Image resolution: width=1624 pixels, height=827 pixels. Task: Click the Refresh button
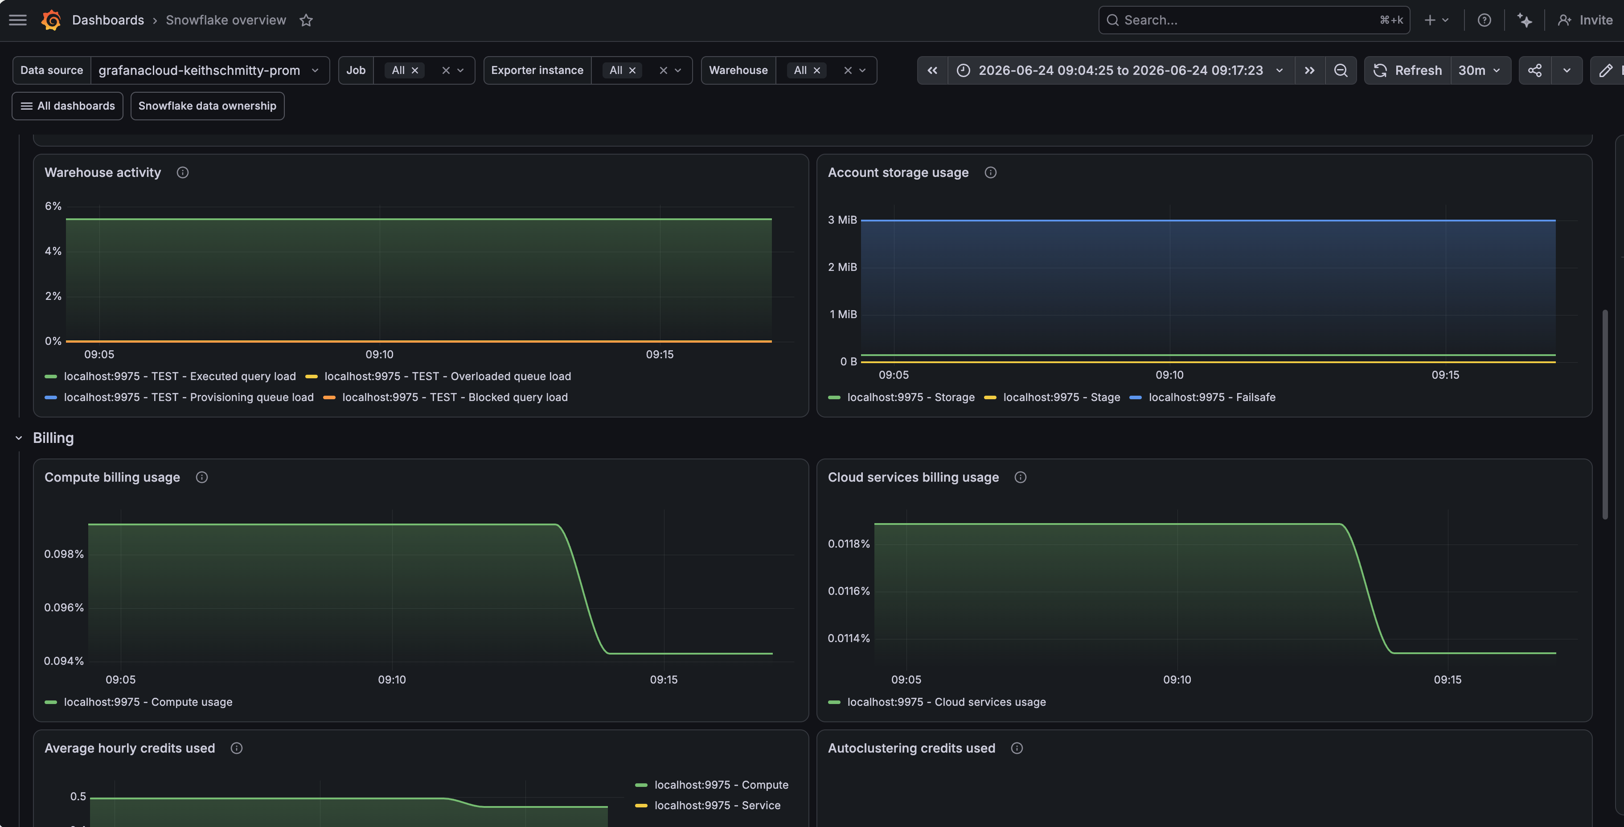click(x=1408, y=70)
